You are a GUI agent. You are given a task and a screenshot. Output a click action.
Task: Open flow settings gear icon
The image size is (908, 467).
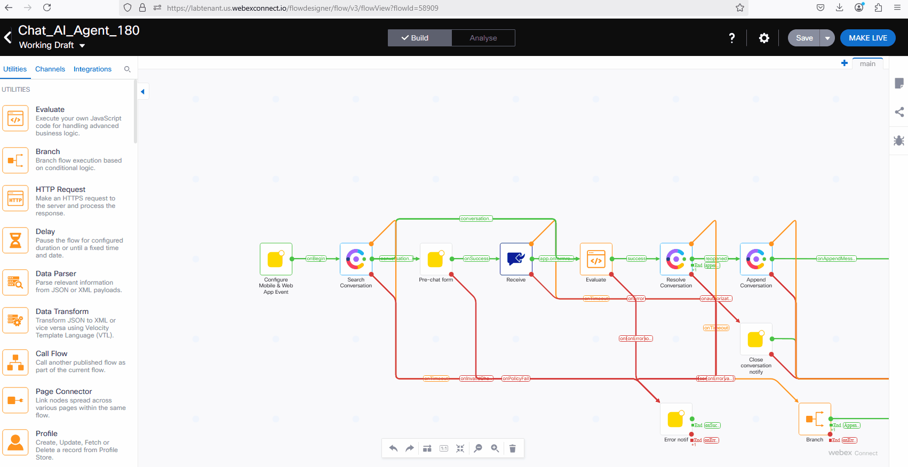tap(764, 38)
